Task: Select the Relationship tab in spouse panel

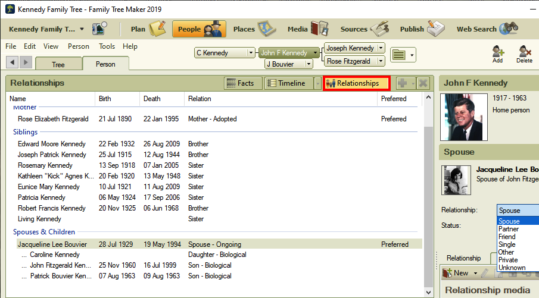Action: pyautogui.click(x=464, y=258)
